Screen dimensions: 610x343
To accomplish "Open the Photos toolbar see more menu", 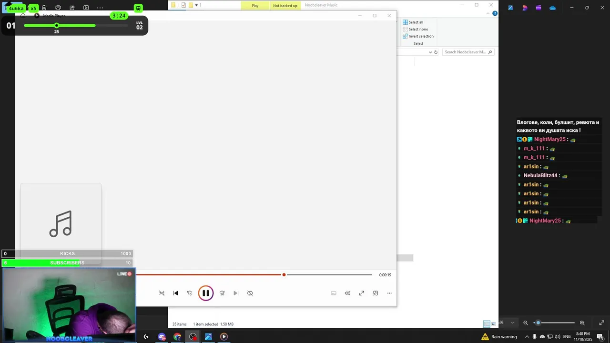I will coord(100,8).
